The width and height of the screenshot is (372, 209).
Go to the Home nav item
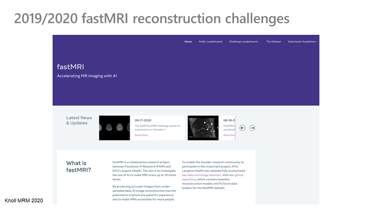click(x=188, y=42)
